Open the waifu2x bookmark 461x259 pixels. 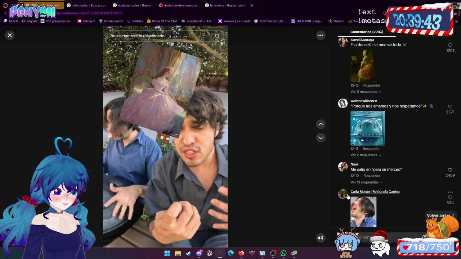[135, 21]
